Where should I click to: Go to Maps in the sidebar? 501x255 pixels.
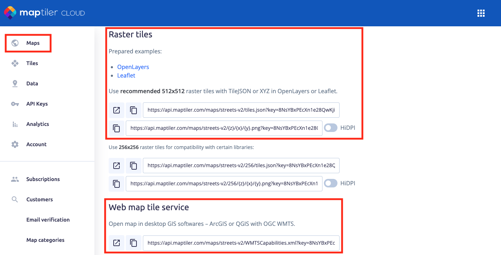(x=33, y=43)
